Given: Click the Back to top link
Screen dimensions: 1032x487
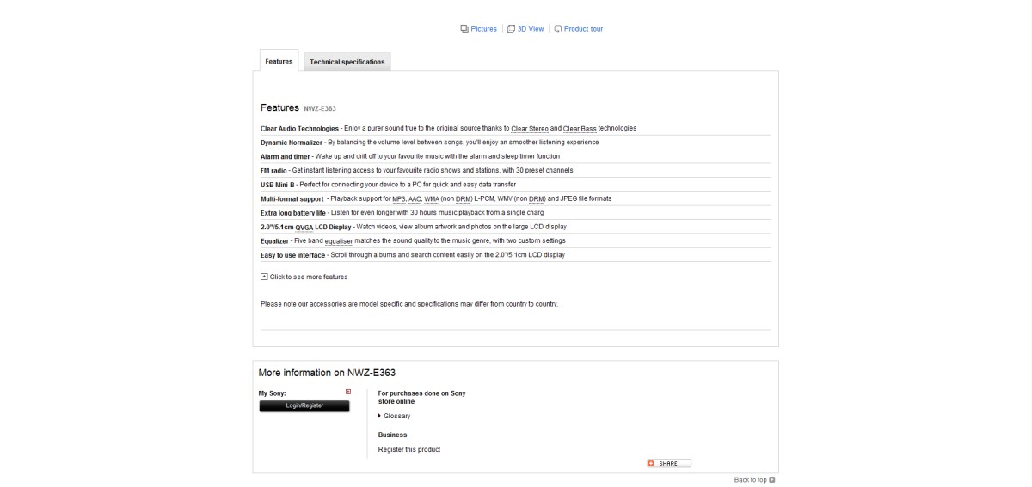Looking at the screenshot, I should coord(750,480).
